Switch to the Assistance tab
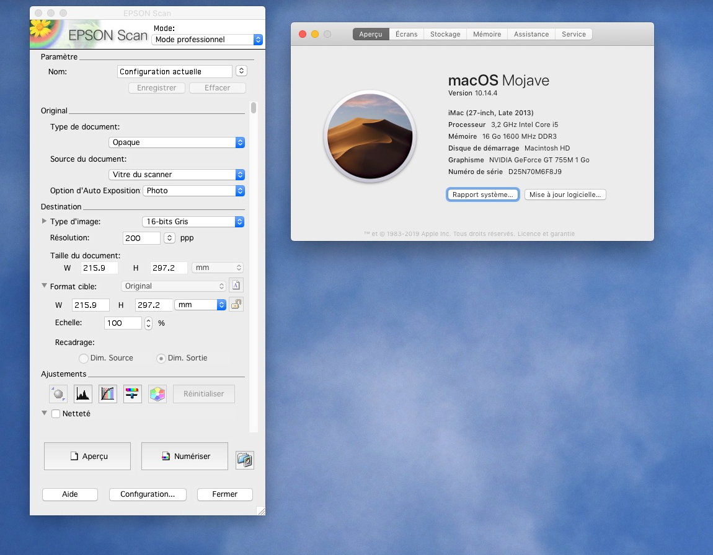Image resolution: width=713 pixels, height=555 pixels. [531, 34]
